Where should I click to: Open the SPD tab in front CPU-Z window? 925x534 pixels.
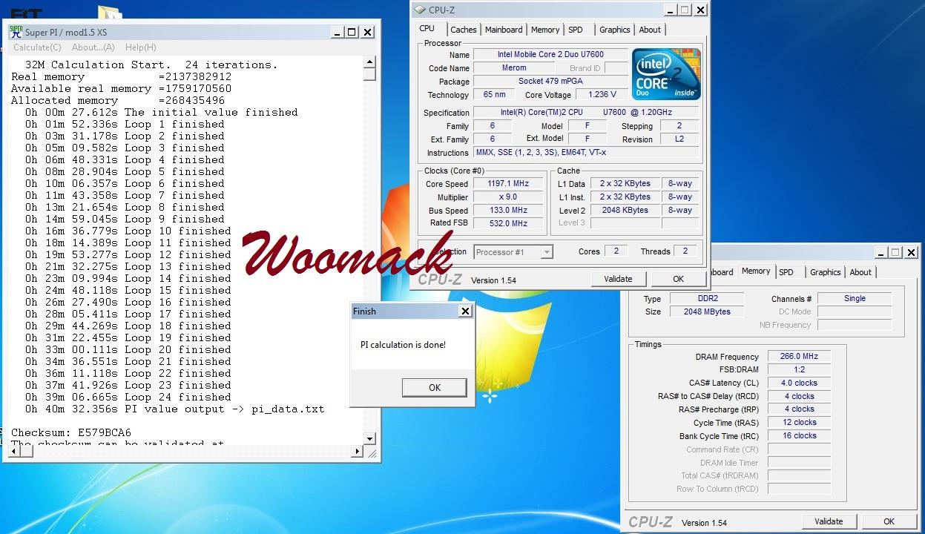[576, 30]
